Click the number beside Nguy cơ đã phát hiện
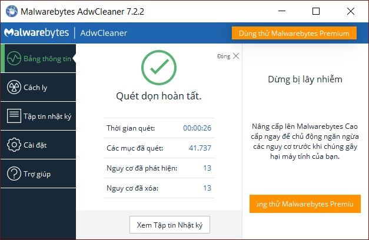369x240 pixels. coord(207,168)
